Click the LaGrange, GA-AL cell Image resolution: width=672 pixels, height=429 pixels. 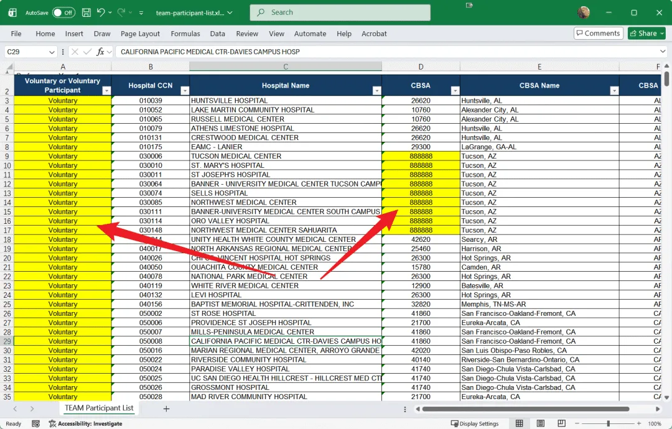click(539, 147)
